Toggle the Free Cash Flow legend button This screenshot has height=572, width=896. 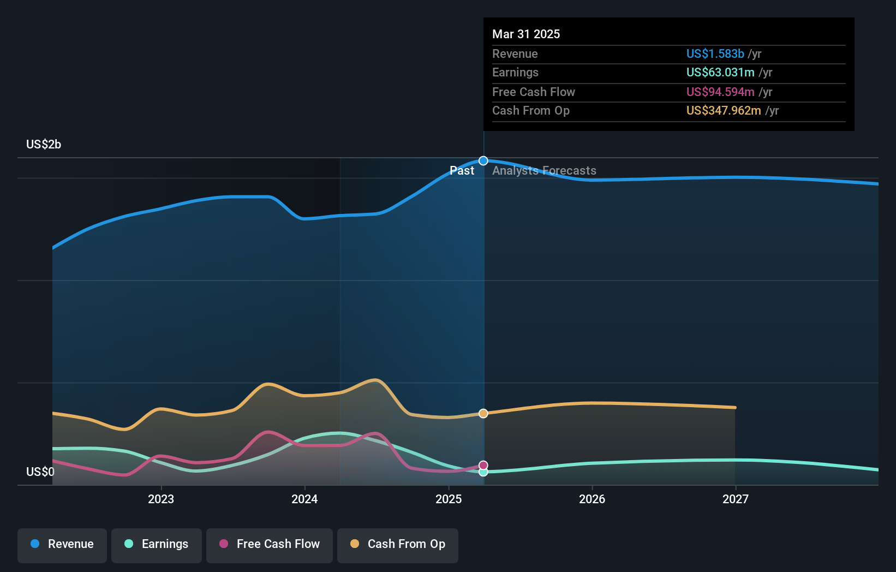click(270, 545)
